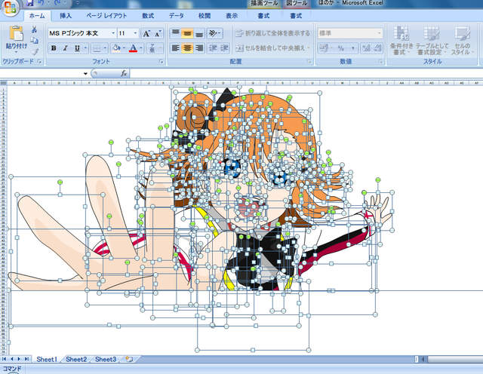483x374 pixels.
Task: Click the セルのスタイル button
Action: (461, 40)
